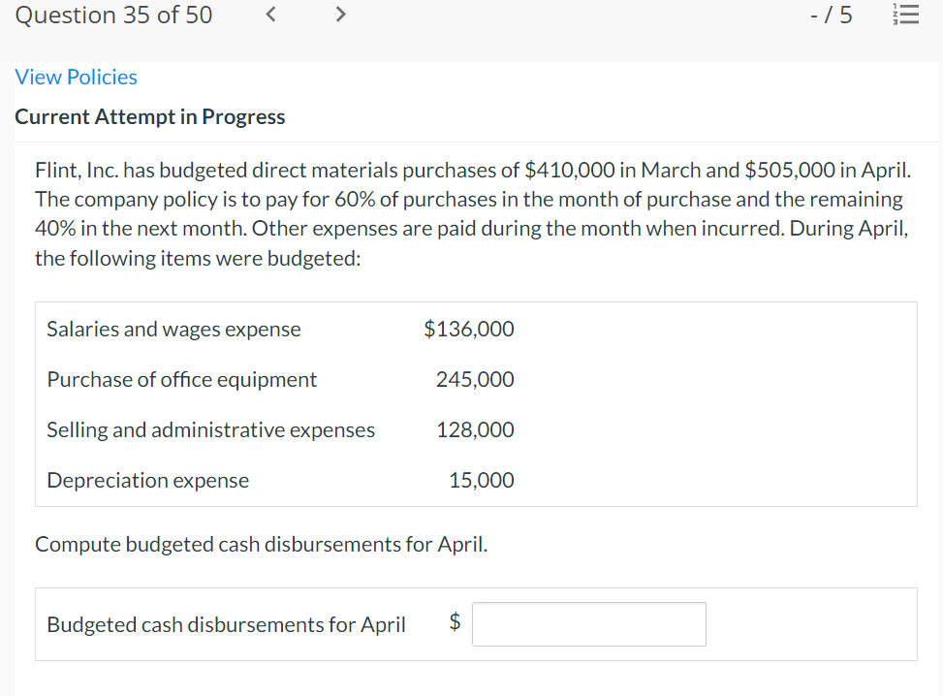Click the 15,000 depreciation amount

pos(482,481)
